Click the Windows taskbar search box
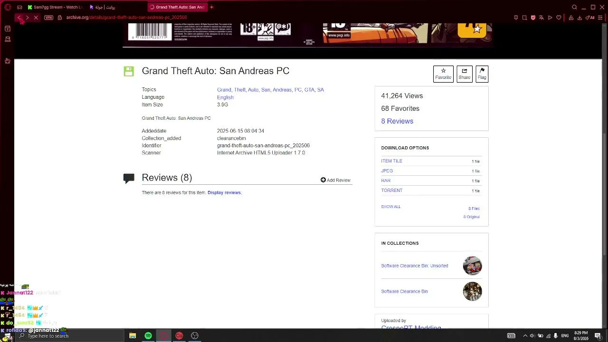The height and width of the screenshot is (342, 608). pos(70,336)
